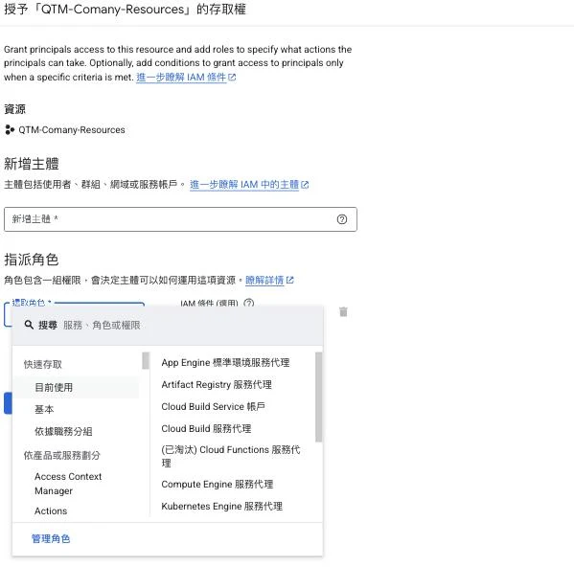Click the 快速存取 section header
This screenshot has height=567, width=574.
tap(43, 364)
